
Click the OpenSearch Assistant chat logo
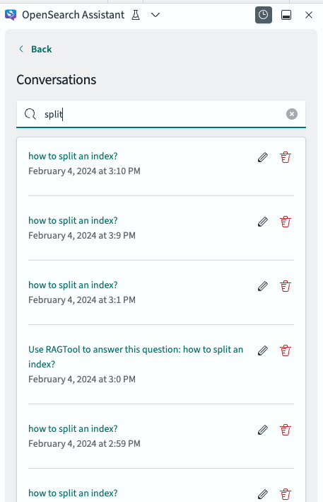click(11, 15)
